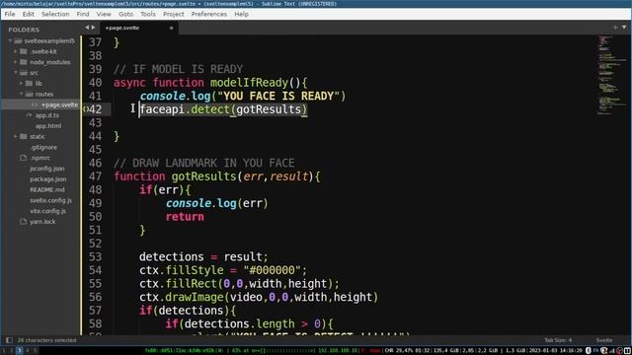The image size is (632, 355).
Task: Open the View menu
Action: 104,14
